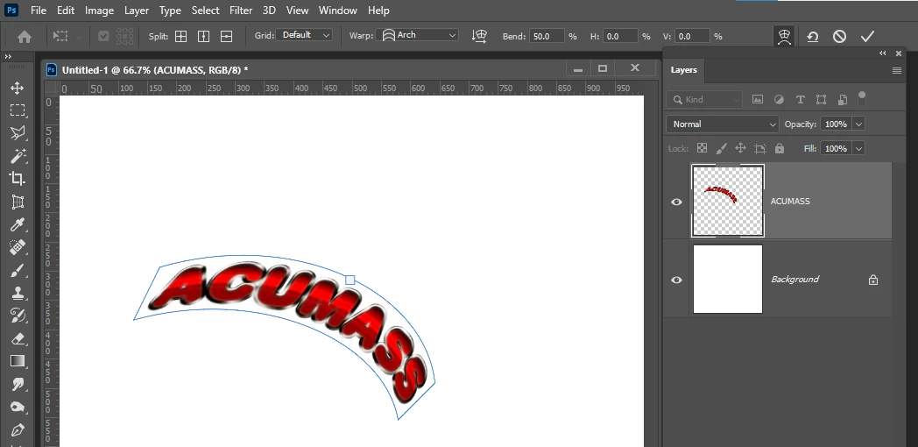Viewport: 918px width, 447px height.
Task: Open the Image menu
Action: (99, 11)
